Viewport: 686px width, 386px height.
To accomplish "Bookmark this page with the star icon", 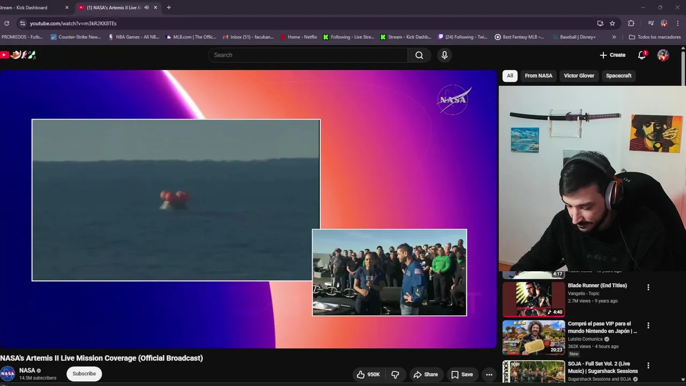I will [612, 24].
